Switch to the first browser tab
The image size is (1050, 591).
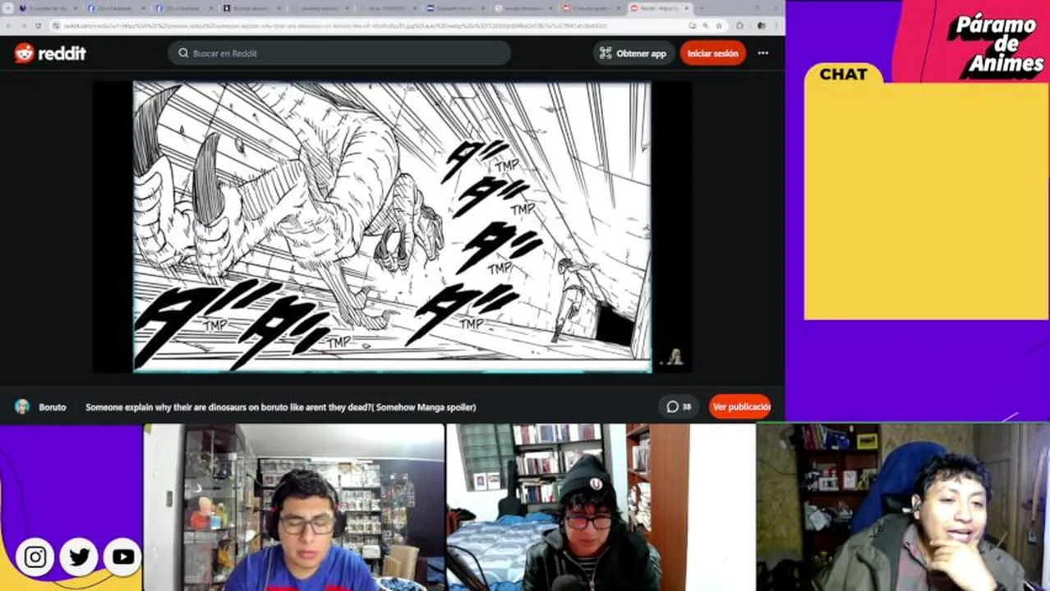(x=49, y=8)
